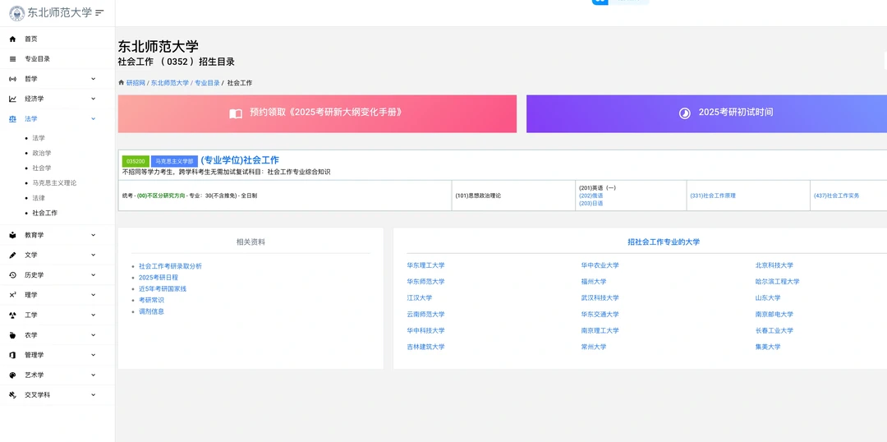The width and height of the screenshot is (887, 442).
Task: Toggle the sidebar collapse menu icon
Action: 99,12
